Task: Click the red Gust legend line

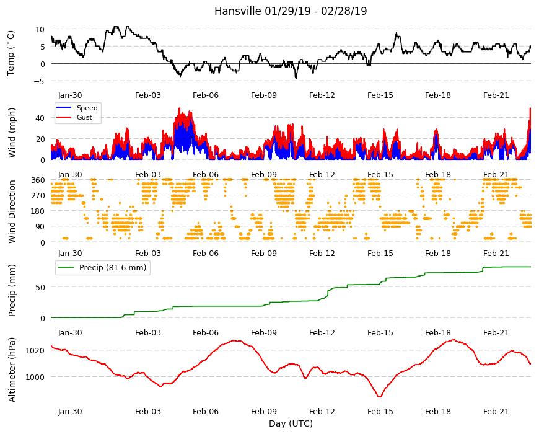Action: click(x=64, y=117)
